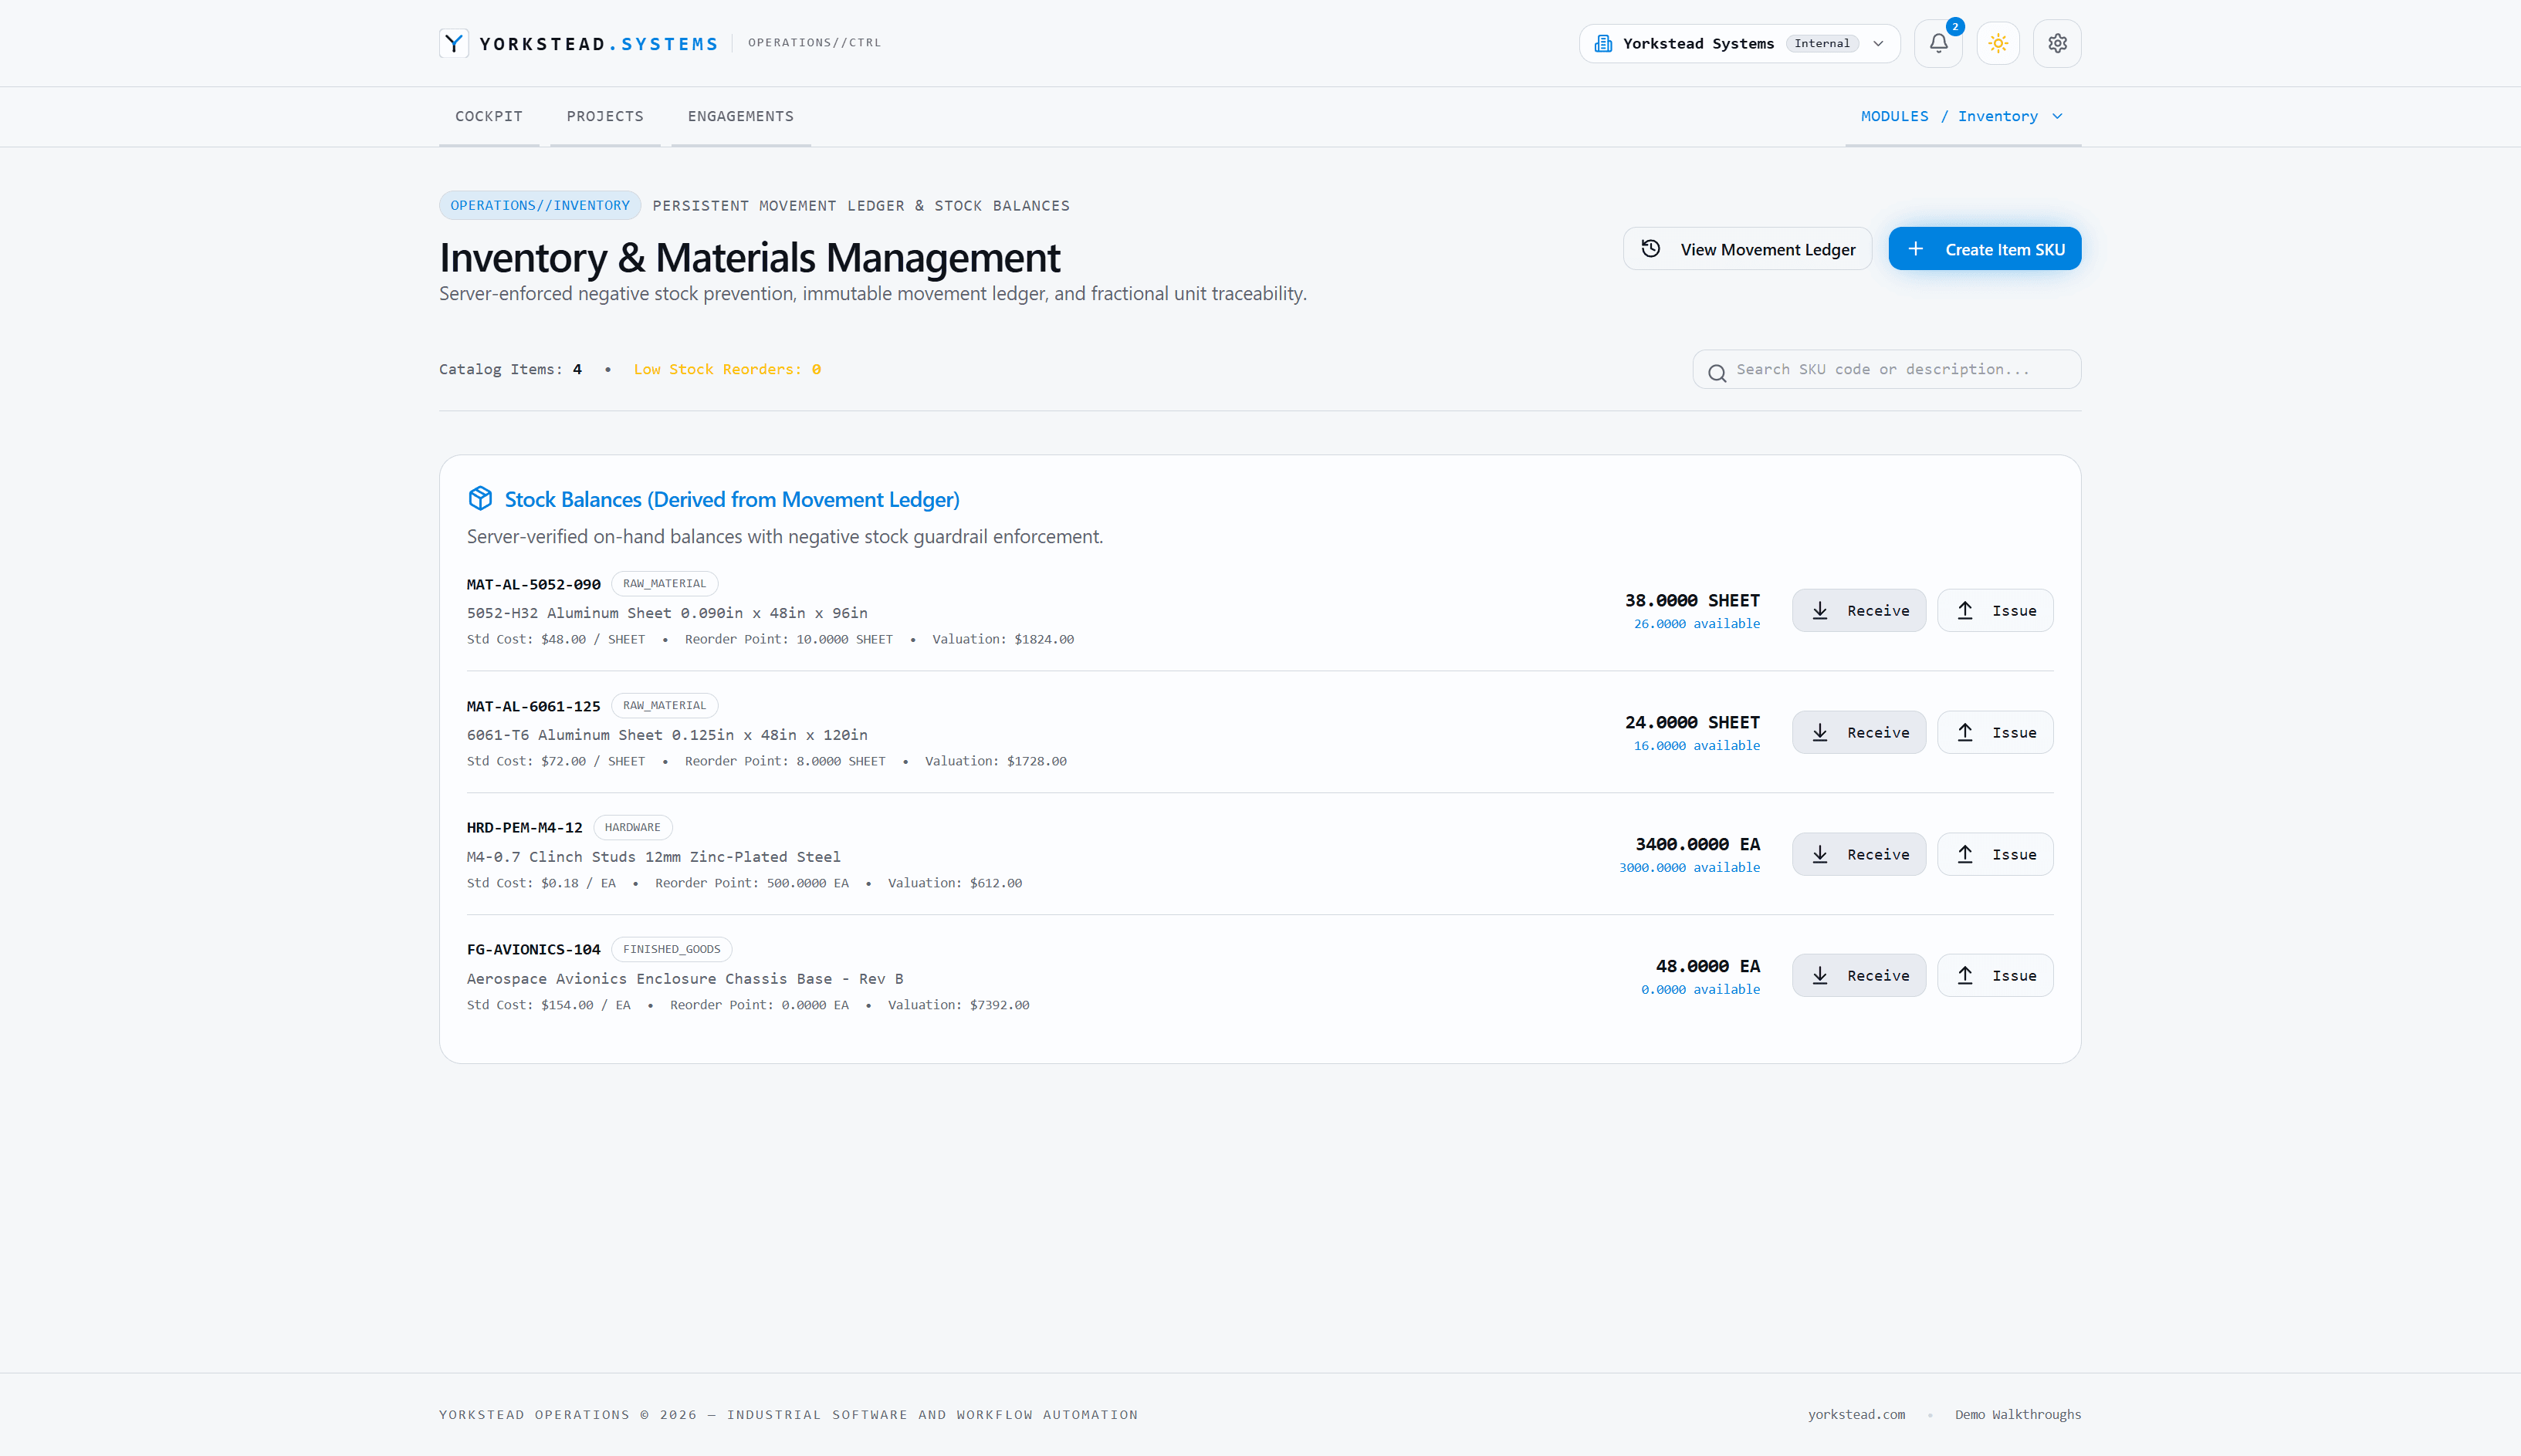Receive stock for FG-AVIONICS-104
This screenshot has width=2521, height=1456.
point(1859,975)
